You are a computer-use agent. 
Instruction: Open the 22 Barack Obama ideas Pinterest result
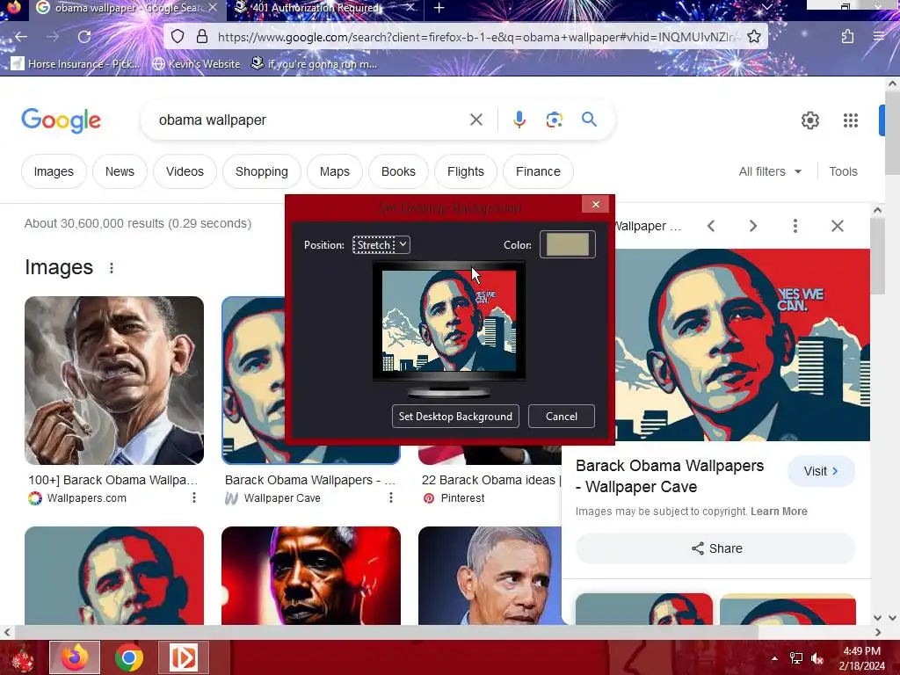[491, 480]
